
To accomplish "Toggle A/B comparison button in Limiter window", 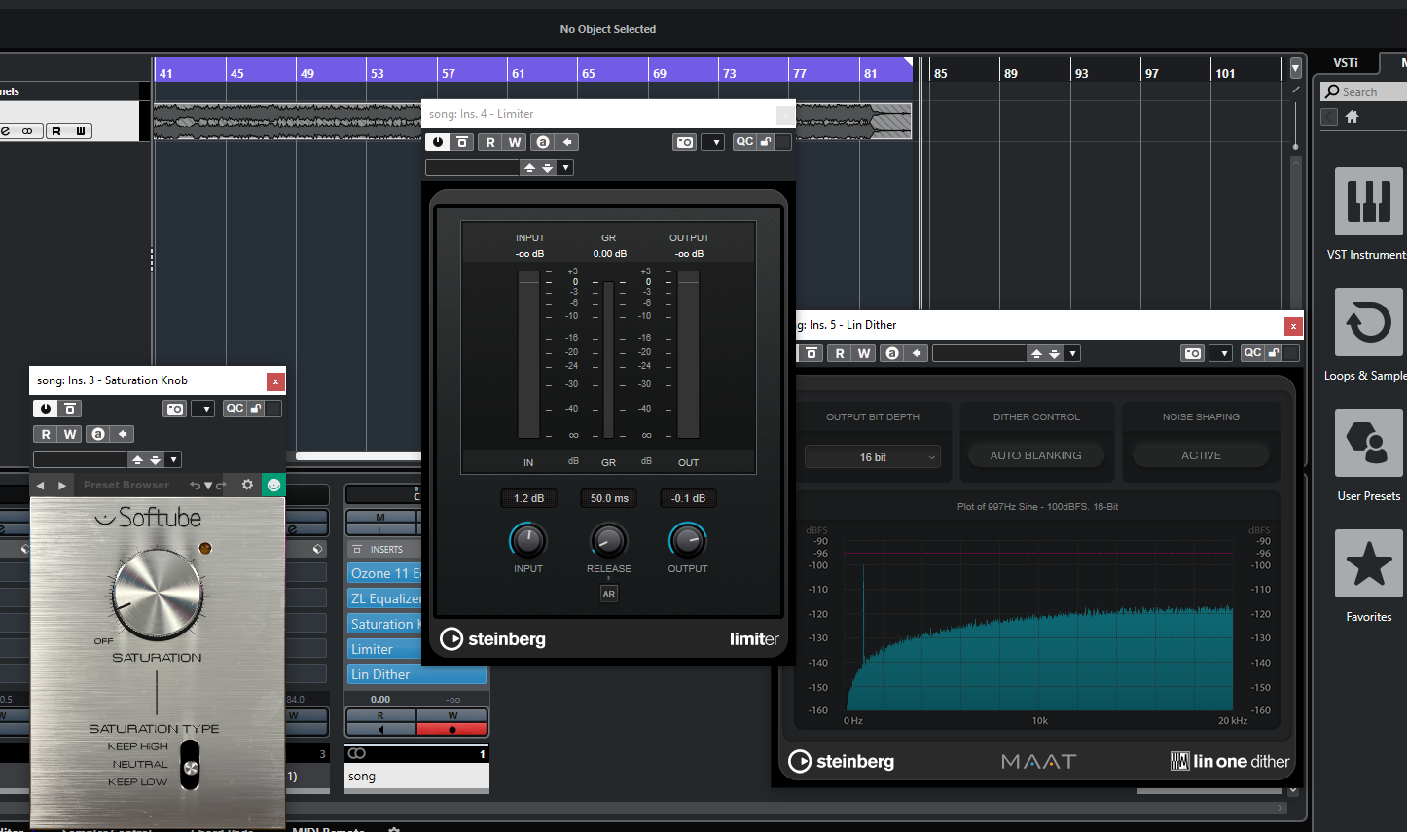I will point(462,142).
